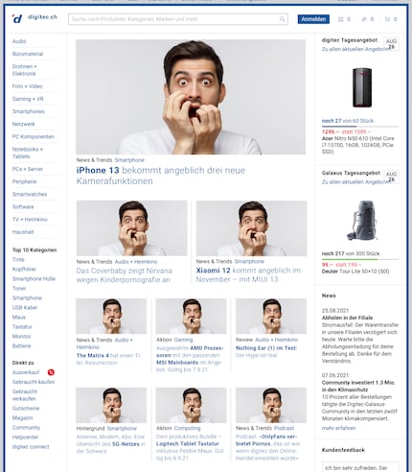The width and height of the screenshot is (412, 472).
Task: Select Maus in Top 10 Kategorien
Action: point(19,318)
